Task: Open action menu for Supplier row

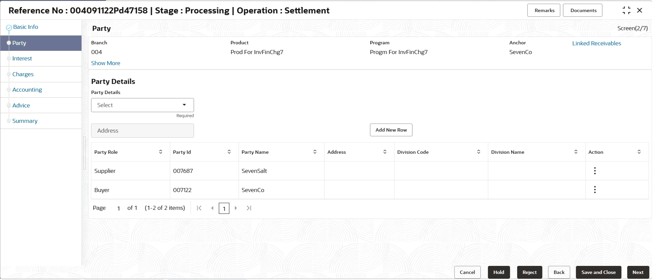Action: pyautogui.click(x=594, y=171)
